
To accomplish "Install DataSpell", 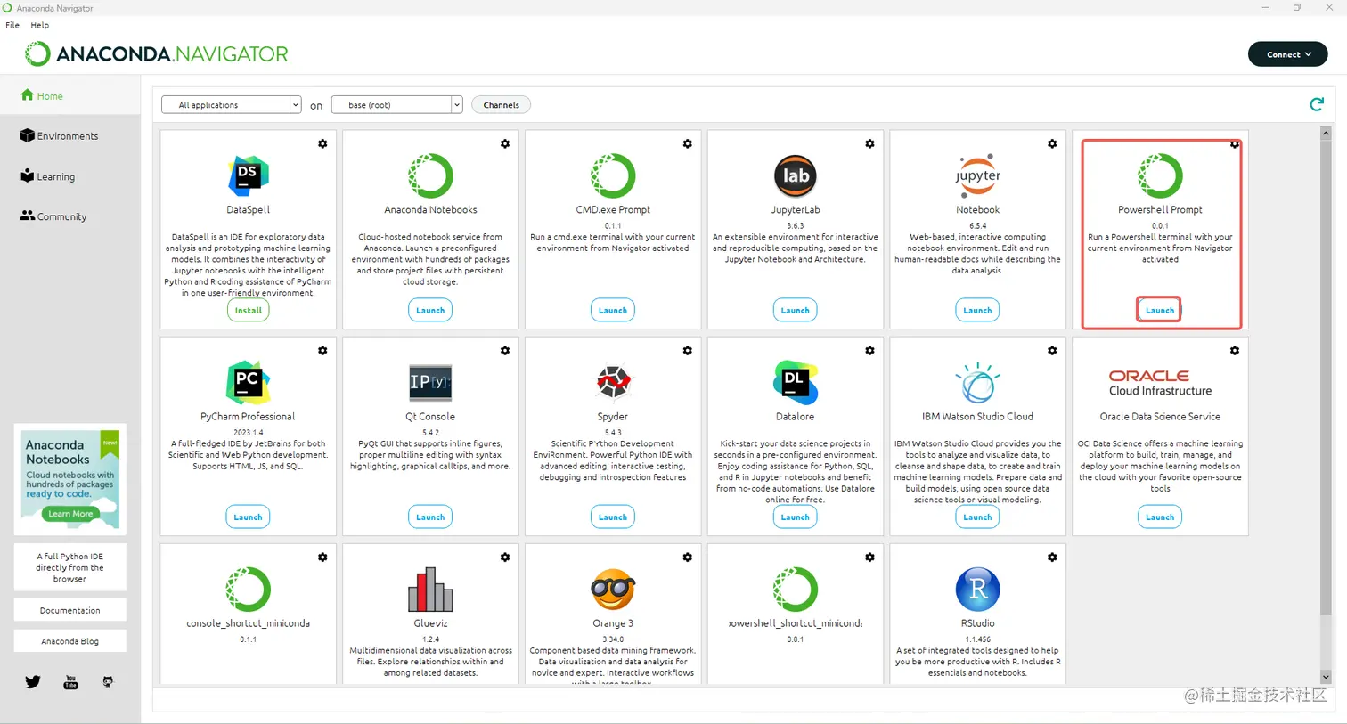I will tap(248, 310).
